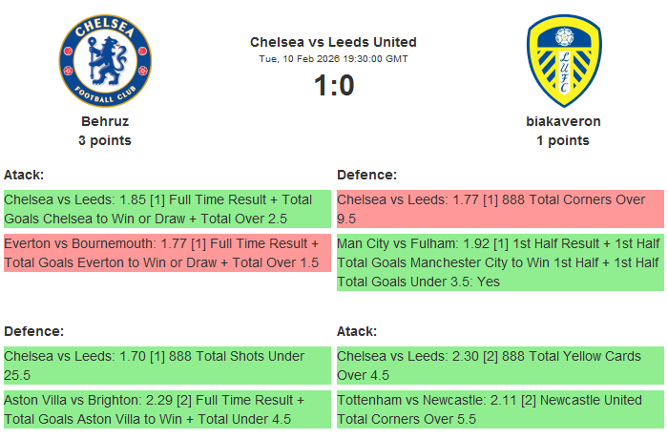
Task: Select the Total Corners Over 9.5 bet
Action: click(499, 210)
